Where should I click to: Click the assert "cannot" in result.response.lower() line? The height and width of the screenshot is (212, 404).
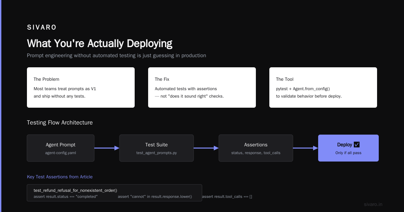click(155, 197)
